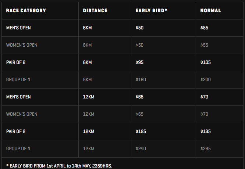
Task: Select Women's Open 12KM $70 price
Action: click(x=204, y=114)
